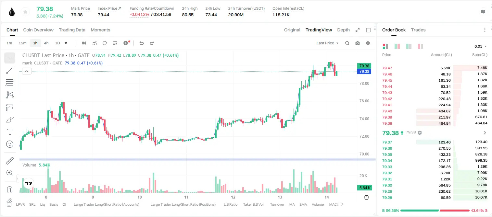Select the ruler measure tool
Viewport: 492px width, 217px height.
pyautogui.click(x=10, y=161)
